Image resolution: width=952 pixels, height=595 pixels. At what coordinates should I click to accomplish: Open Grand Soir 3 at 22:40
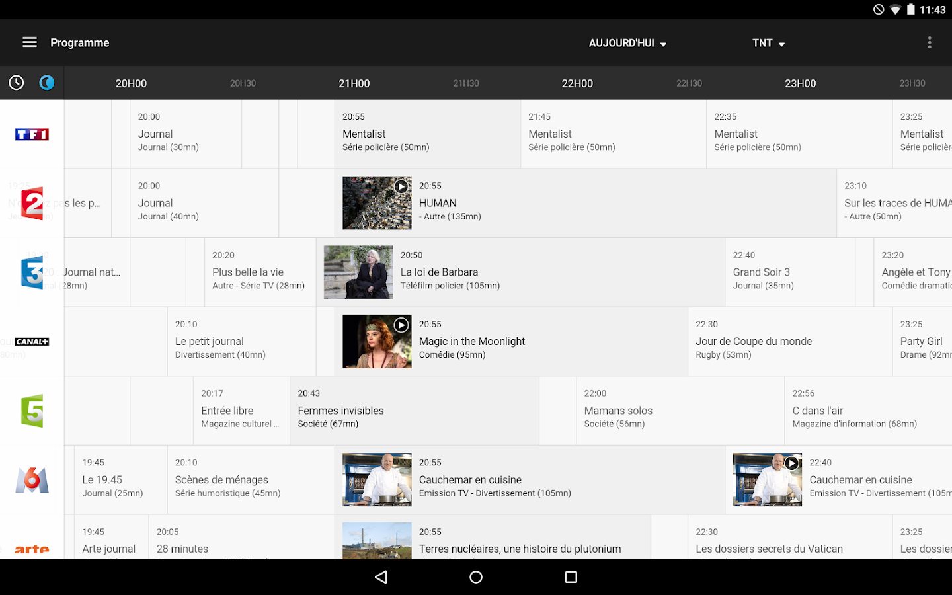click(x=790, y=272)
